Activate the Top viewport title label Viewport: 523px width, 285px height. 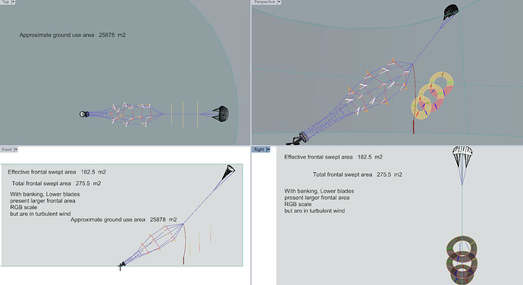5,2
